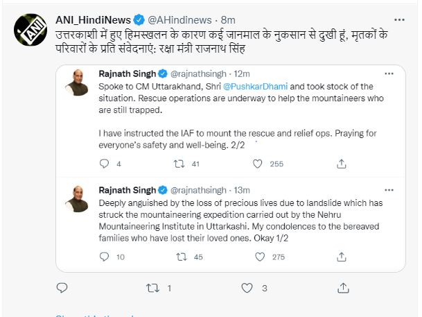Share the ANI_HindiNews tweet
Viewport: 422px width, 317px height.
click(x=342, y=287)
